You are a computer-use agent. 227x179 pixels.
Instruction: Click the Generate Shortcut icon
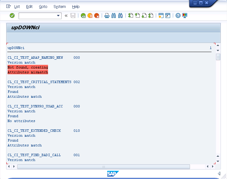coord(168,16)
